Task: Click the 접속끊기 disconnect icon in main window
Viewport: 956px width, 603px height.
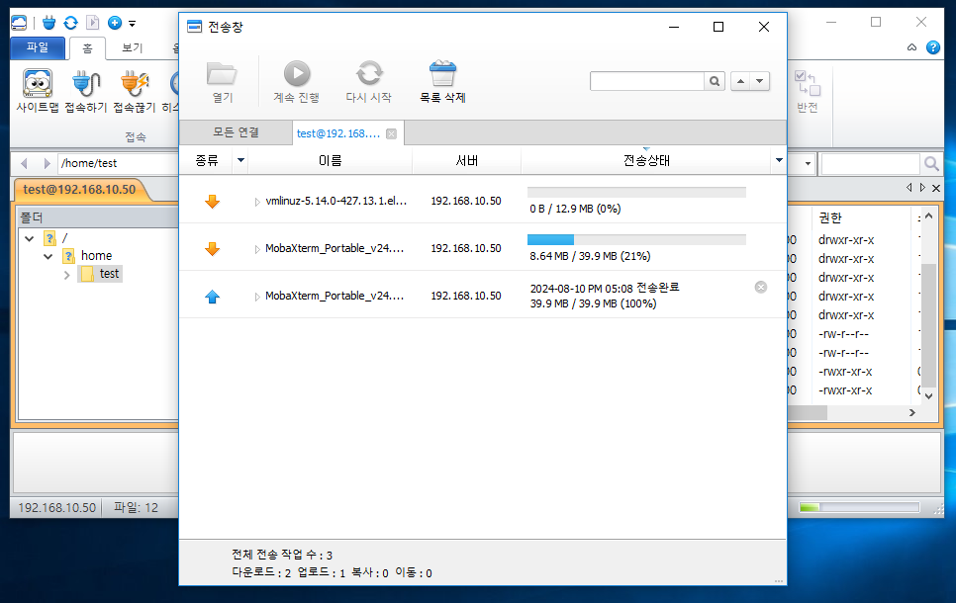Action: click(x=135, y=83)
